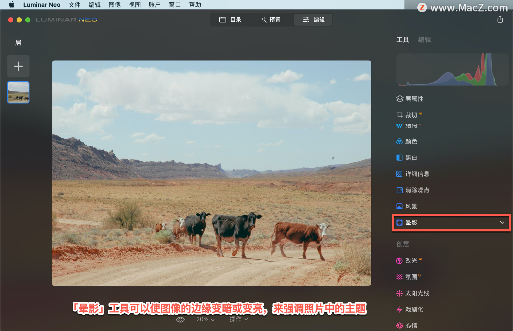
Task: Open the Apple menu
Action: (12, 5)
